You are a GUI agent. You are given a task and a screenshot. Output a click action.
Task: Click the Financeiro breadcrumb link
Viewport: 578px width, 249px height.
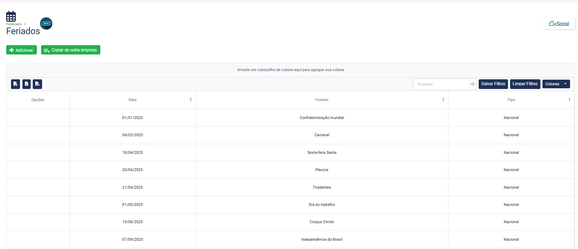point(14,24)
